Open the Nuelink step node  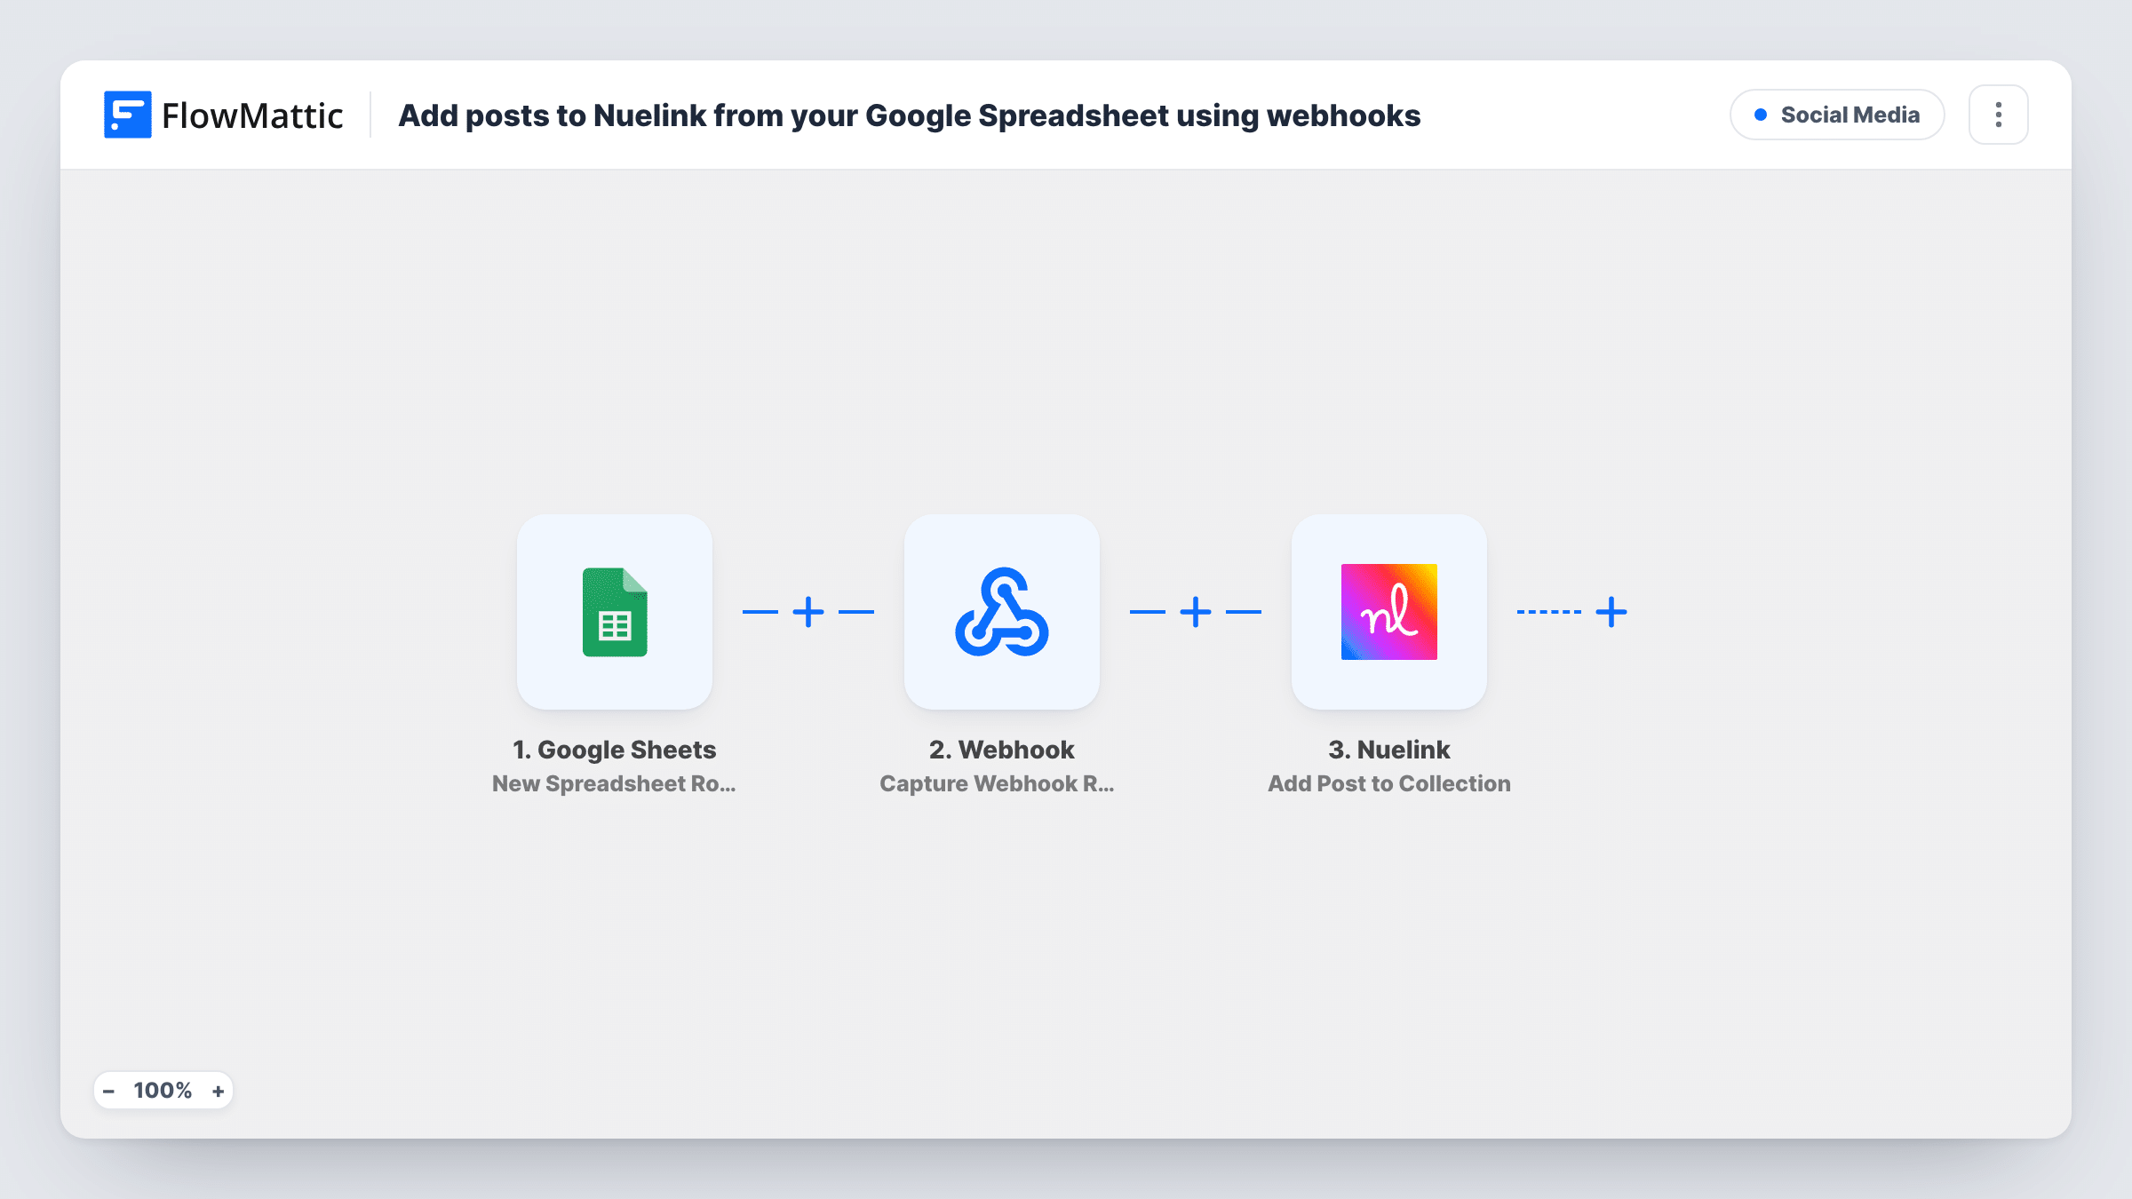click(1389, 612)
